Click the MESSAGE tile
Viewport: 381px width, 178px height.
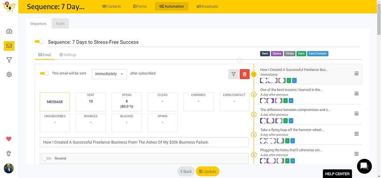point(55,102)
